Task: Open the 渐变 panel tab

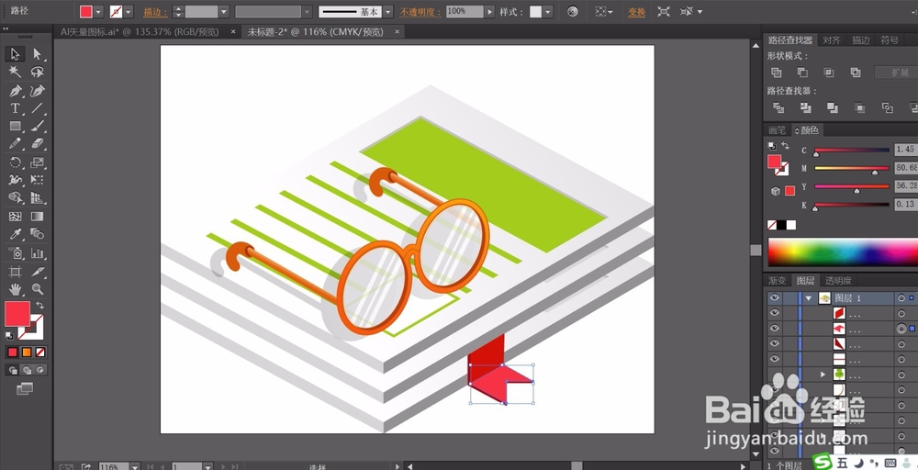Action: [x=778, y=280]
